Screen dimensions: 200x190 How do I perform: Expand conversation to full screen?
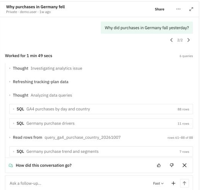(x=191, y=9)
